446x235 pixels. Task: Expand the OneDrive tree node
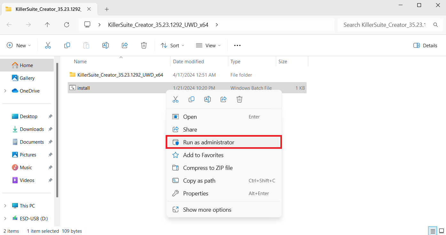(x=5, y=91)
